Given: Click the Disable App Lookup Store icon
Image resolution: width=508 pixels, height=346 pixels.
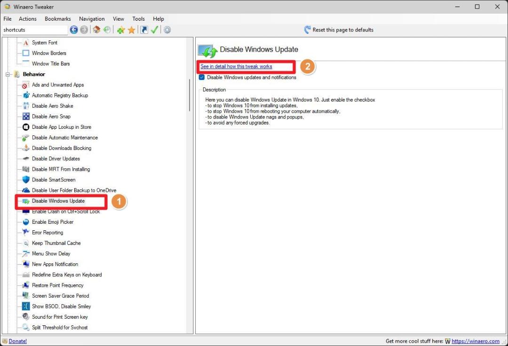Looking at the screenshot, I should 26,127.
